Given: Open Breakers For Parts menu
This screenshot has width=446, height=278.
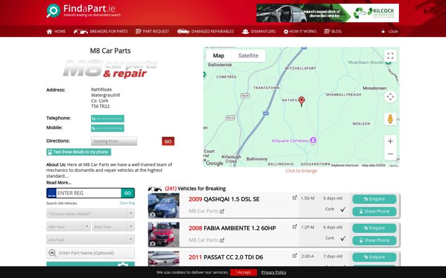Looking at the screenshot, I should (101, 32).
